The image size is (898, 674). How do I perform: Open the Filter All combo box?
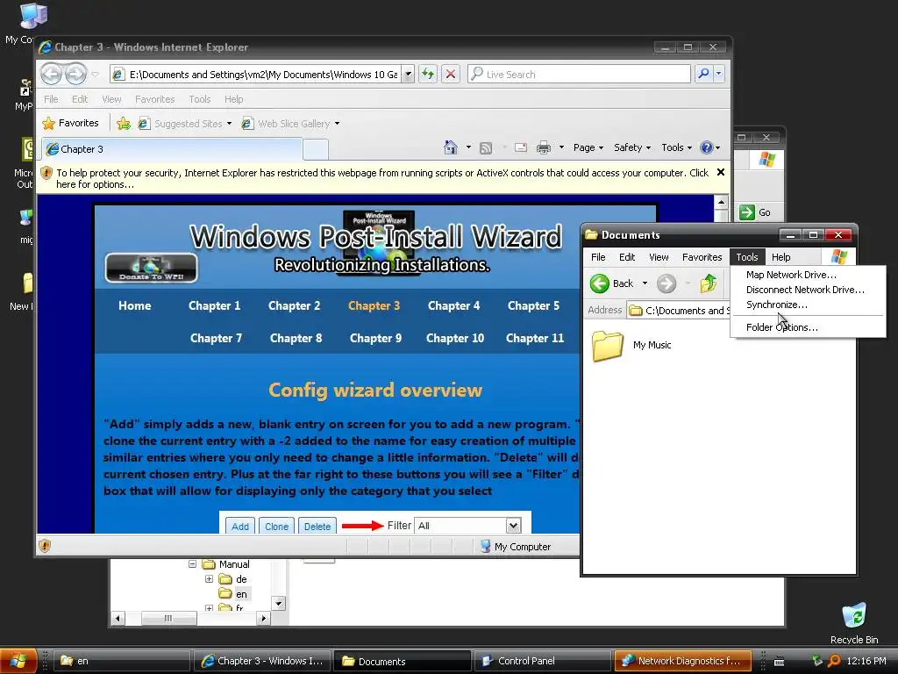coord(513,525)
